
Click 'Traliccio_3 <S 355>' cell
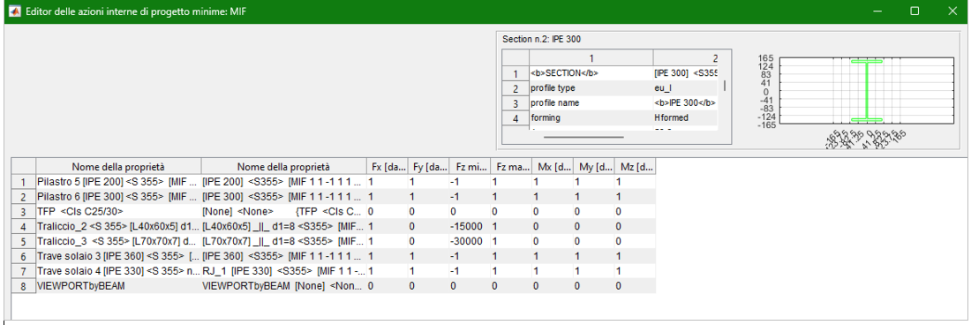tap(118, 241)
